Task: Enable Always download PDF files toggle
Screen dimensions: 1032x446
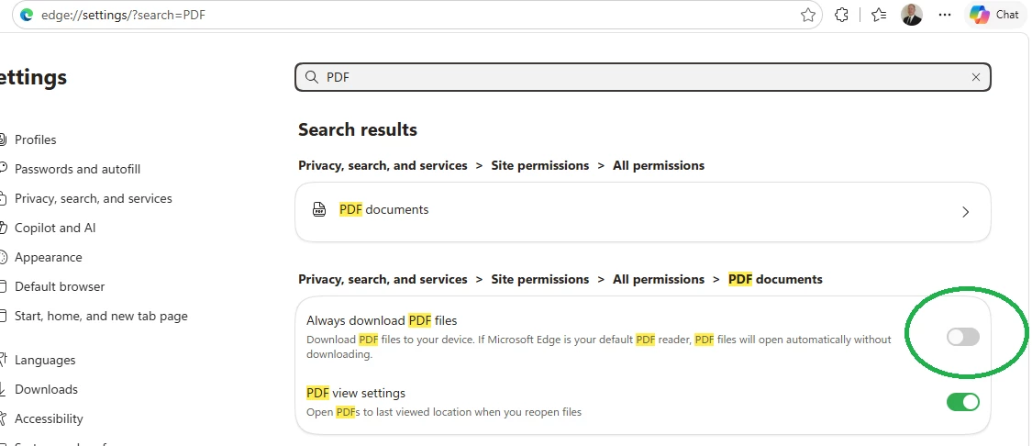Action: pos(963,338)
